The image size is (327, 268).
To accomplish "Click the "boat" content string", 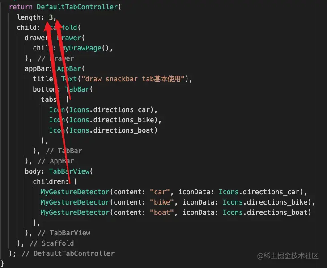I will [x=162, y=213].
